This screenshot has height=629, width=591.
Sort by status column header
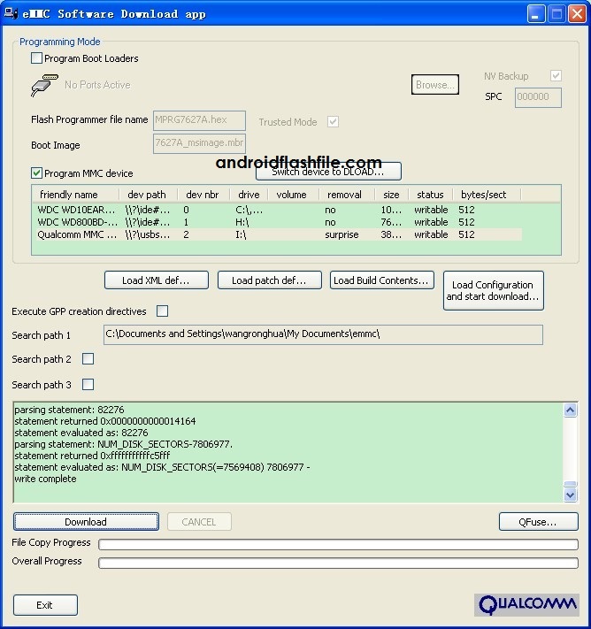431,195
